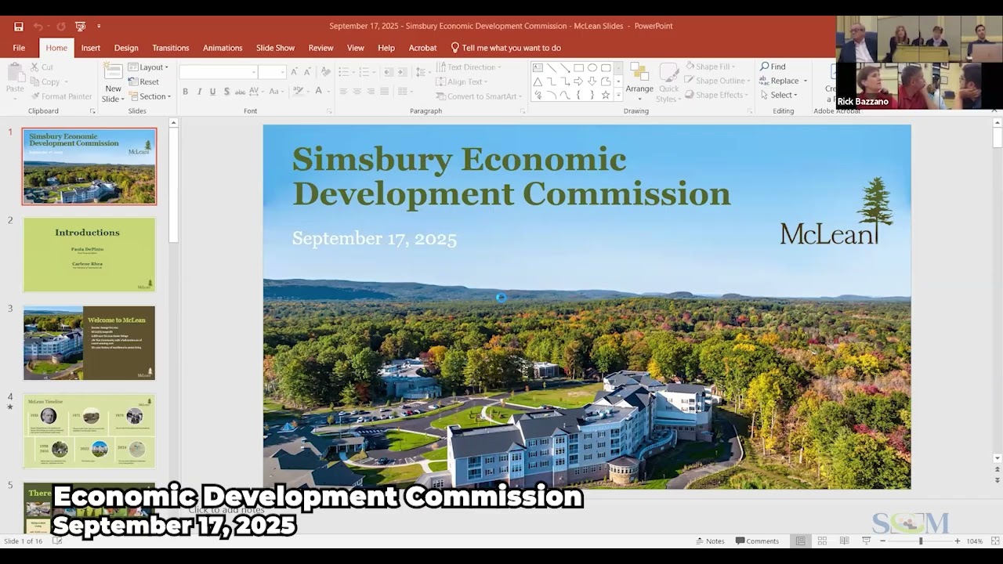Choose the oval shape tool
This screenshot has width=1003, height=564.
592,68
